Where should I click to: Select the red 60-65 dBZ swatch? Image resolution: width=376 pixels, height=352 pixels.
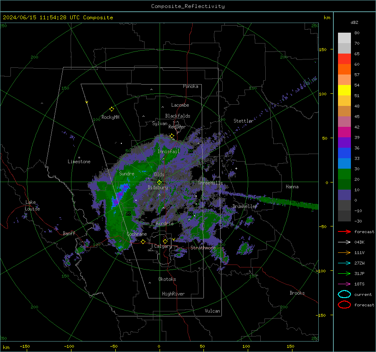[344, 59]
